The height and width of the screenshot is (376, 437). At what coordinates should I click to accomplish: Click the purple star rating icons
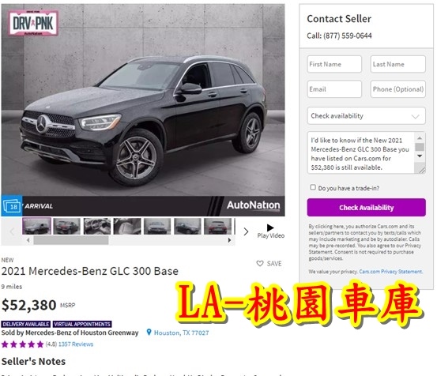[x=22, y=344]
